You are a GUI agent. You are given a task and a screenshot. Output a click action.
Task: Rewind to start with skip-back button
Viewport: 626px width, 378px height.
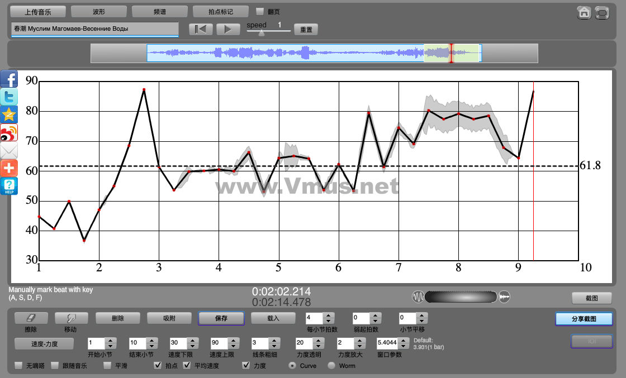click(201, 30)
